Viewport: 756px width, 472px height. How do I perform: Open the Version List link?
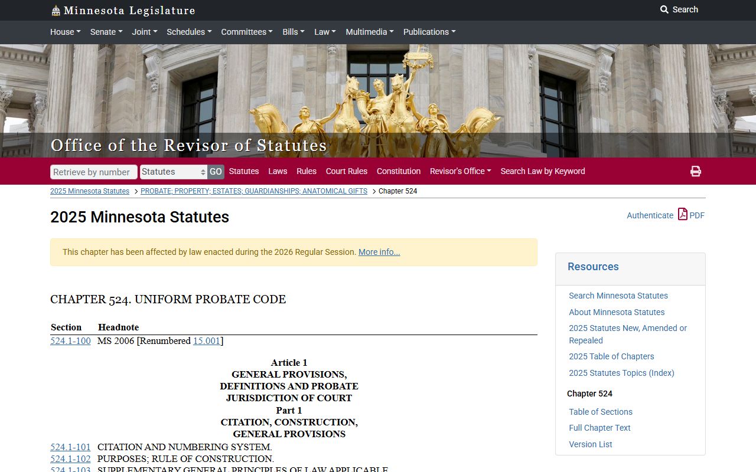pyautogui.click(x=591, y=444)
